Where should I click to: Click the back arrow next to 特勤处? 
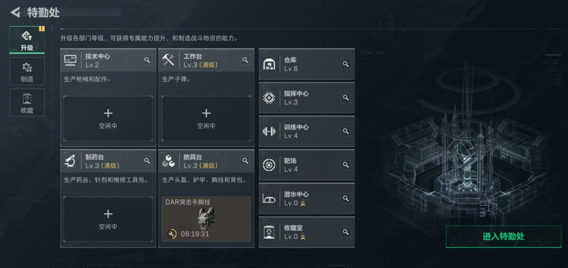[x=15, y=12]
